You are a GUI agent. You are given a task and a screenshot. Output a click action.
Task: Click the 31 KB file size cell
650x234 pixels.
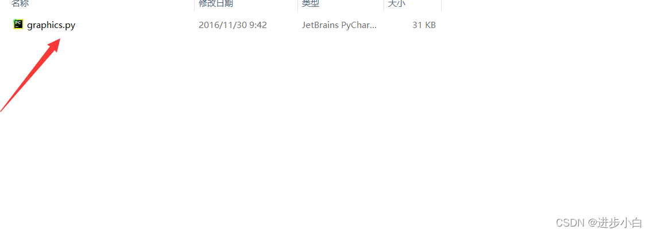[424, 25]
